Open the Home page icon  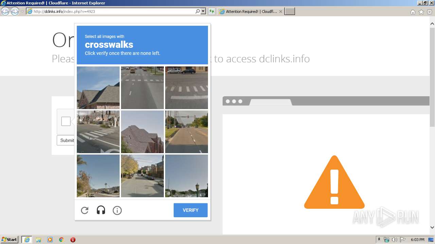413,12
